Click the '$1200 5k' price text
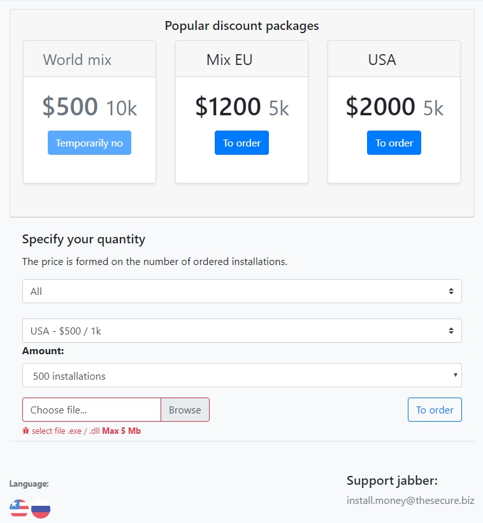 pyautogui.click(x=242, y=107)
